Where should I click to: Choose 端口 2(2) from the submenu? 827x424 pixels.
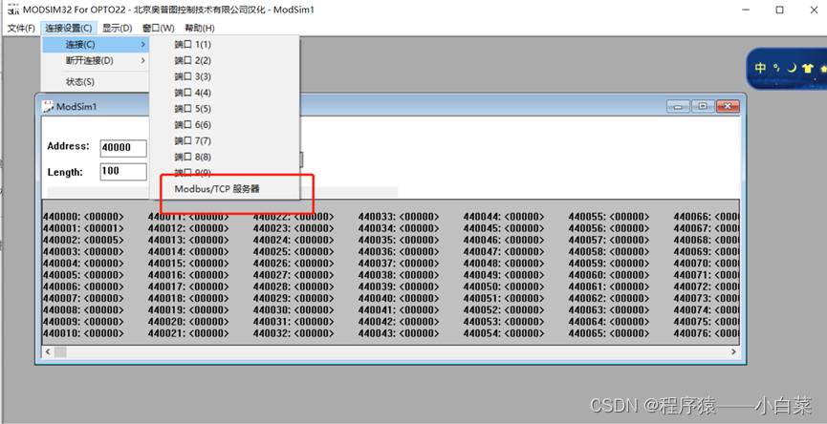tap(225, 60)
